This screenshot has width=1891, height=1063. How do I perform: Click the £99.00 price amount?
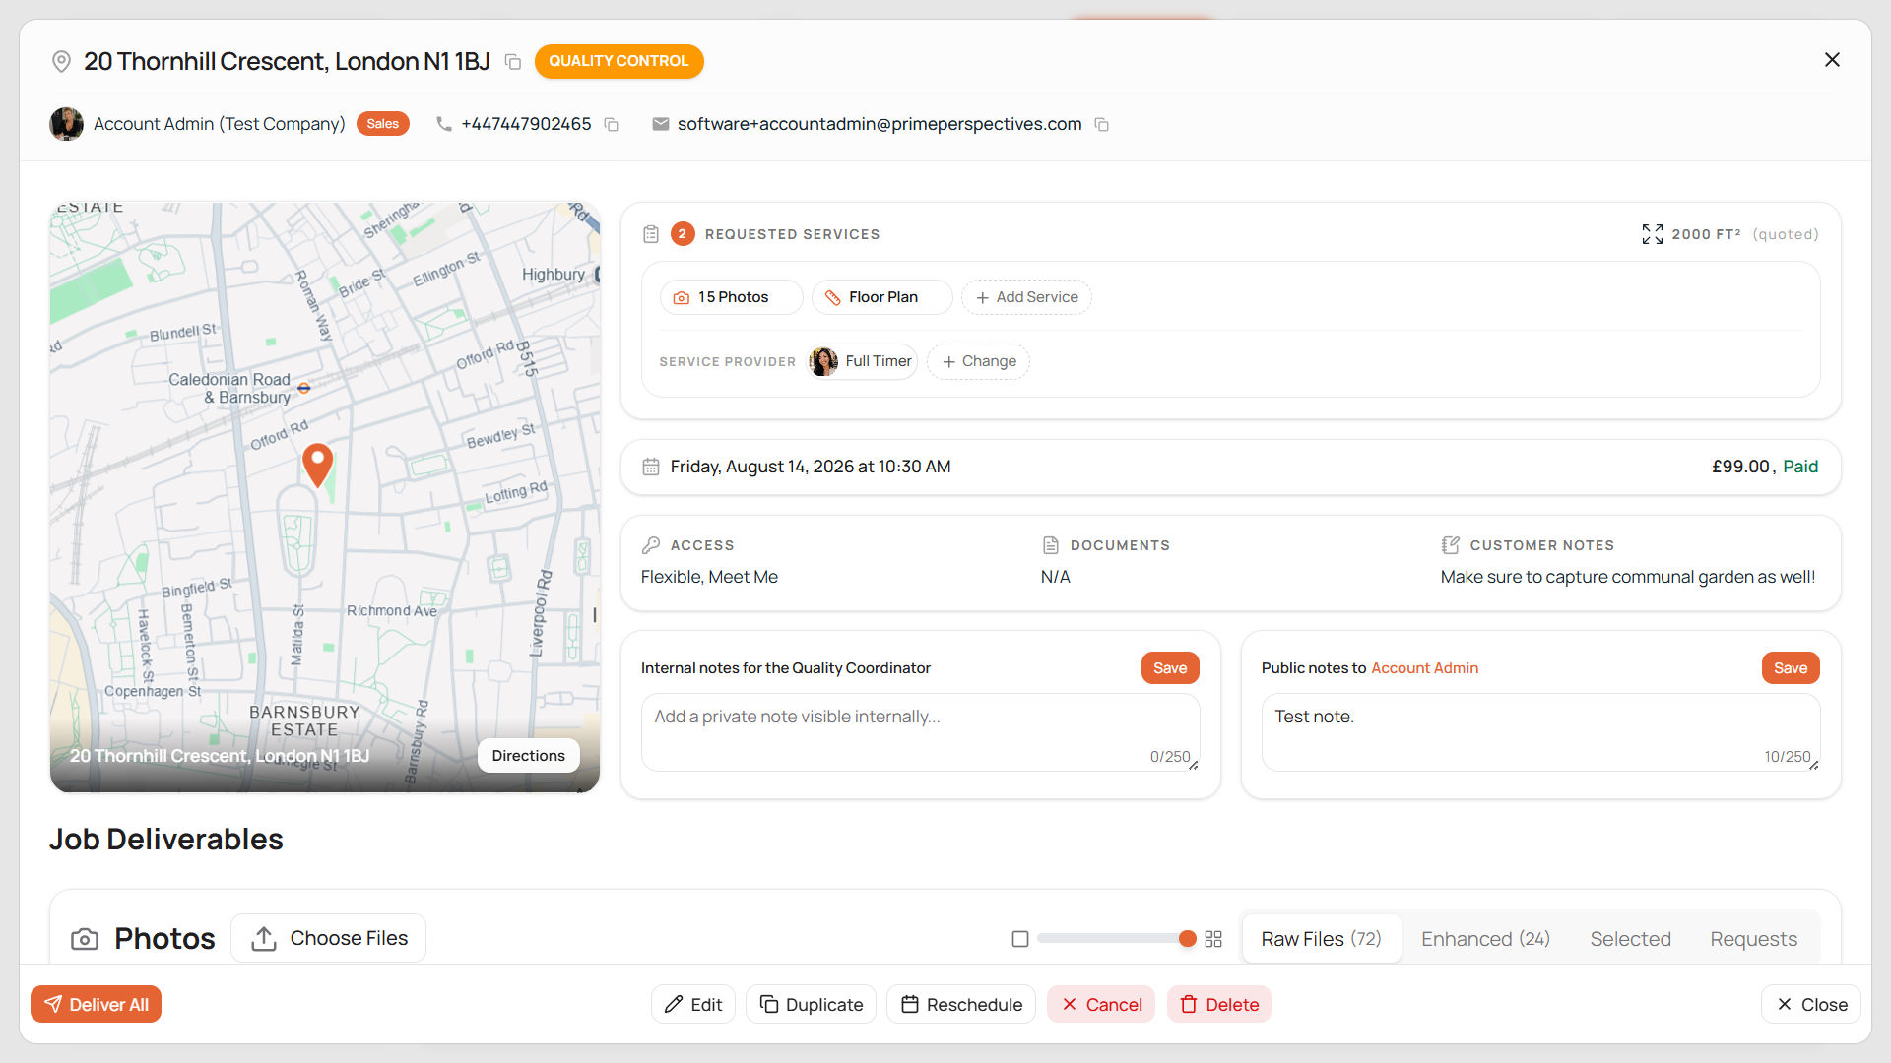1740,467
